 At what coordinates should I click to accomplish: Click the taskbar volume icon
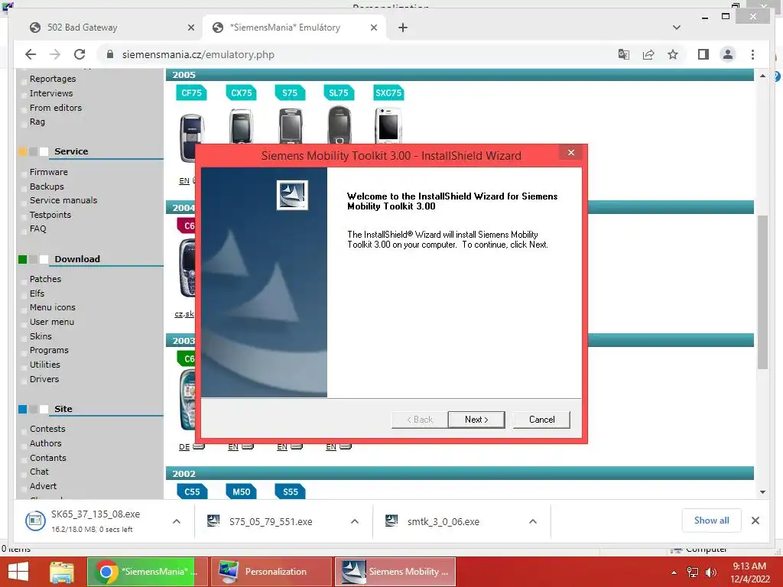(710, 572)
